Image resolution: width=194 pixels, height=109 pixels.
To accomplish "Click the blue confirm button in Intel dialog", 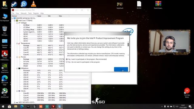I will [121, 69].
